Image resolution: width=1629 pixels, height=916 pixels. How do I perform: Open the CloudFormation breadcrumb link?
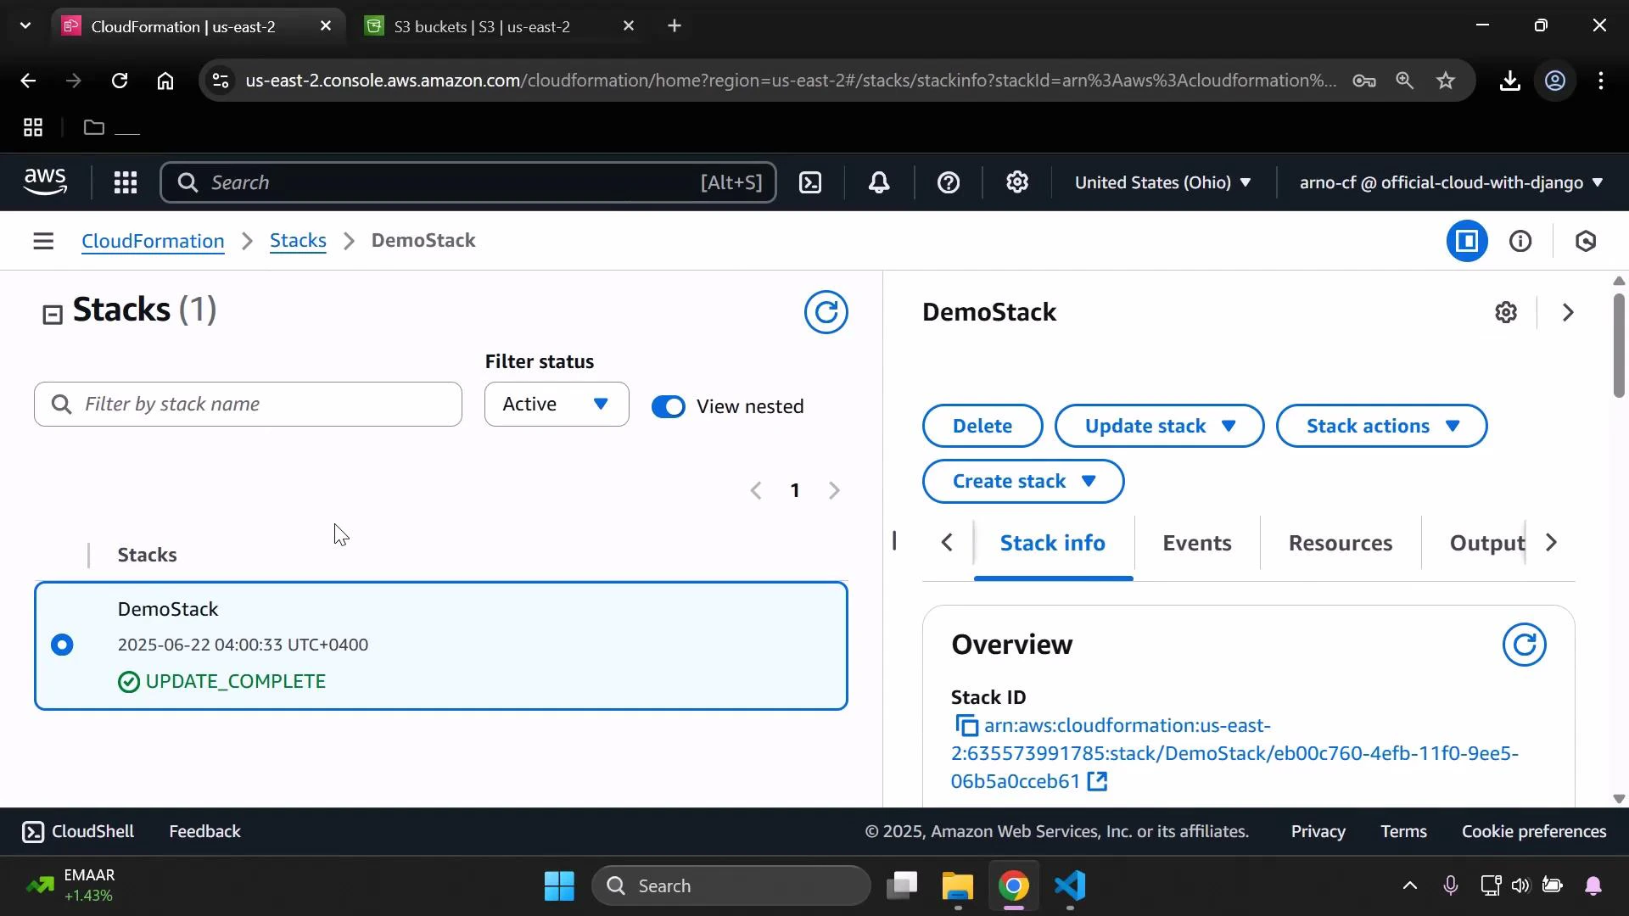click(153, 241)
